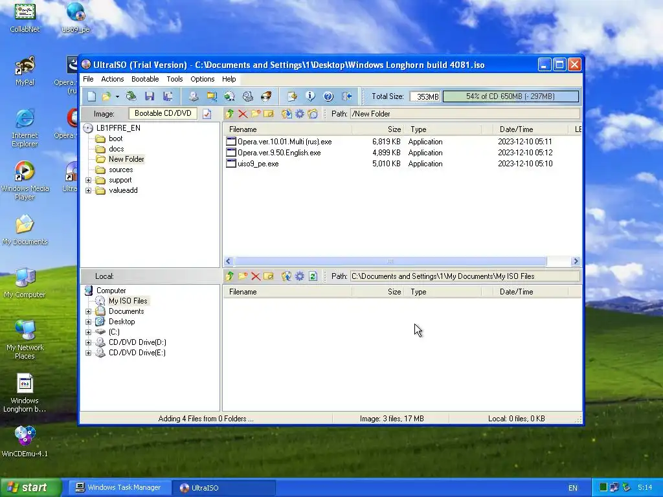Expand the Desktop node in Local tree
The width and height of the screenshot is (663, 497).
pyautogui.click(x=88, y=322)
